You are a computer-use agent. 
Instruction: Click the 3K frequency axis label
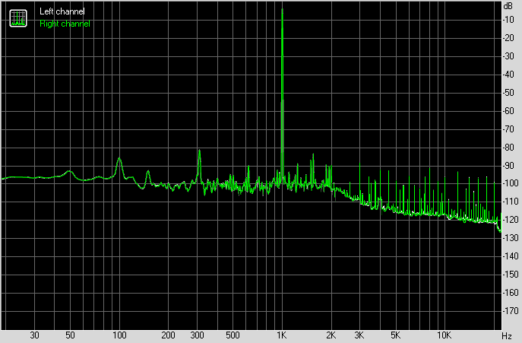point(359,335)
